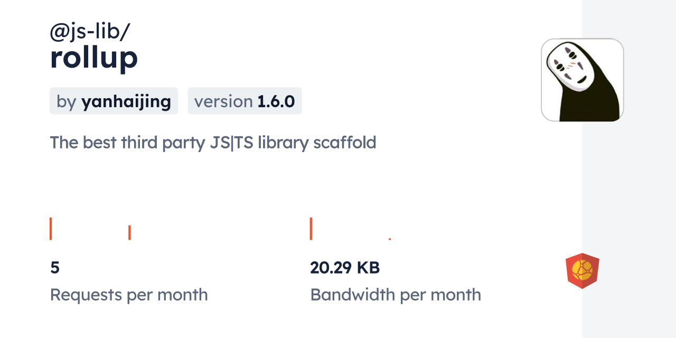The width and height of the screenshot is (676, 338).
Task: Select the library scaffold description text
Action: pos(213,143)
